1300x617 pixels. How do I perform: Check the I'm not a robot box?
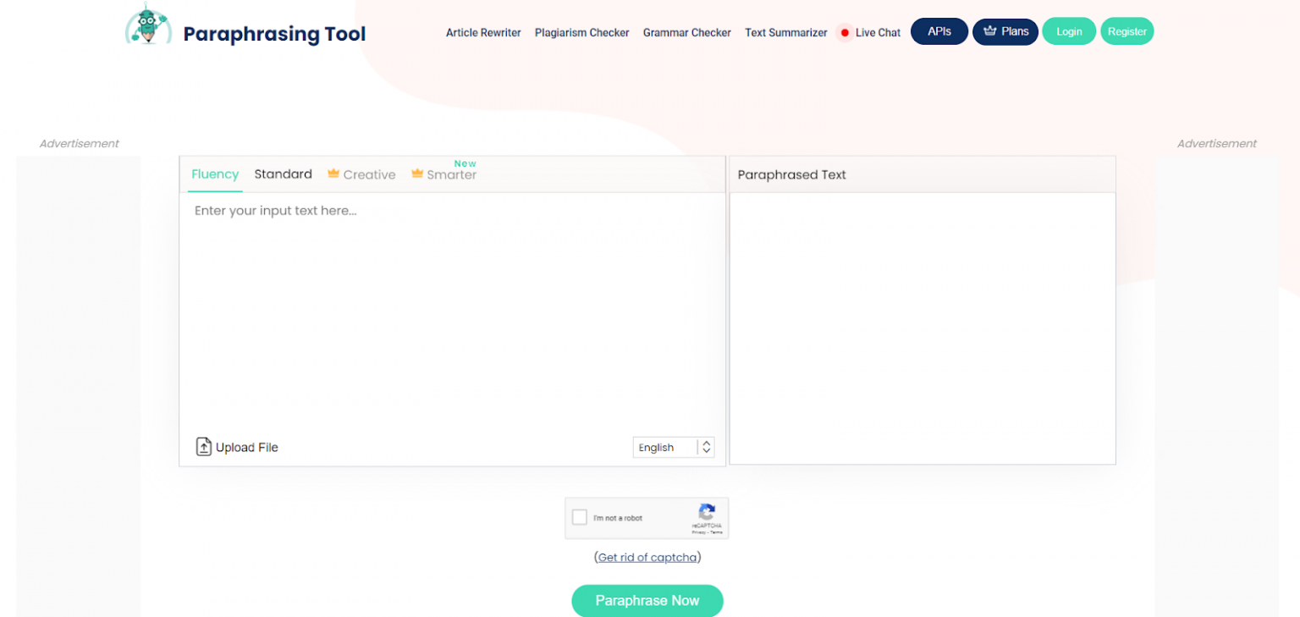(x=580, y=516)
